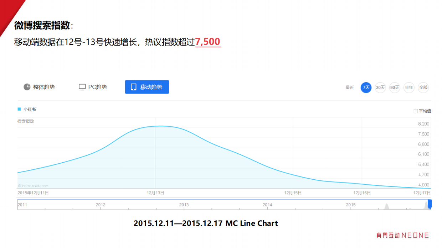This screenshot has width=442, height=248.
Task: Click the red underlined 7,500 figure
Action: [207, 42]
